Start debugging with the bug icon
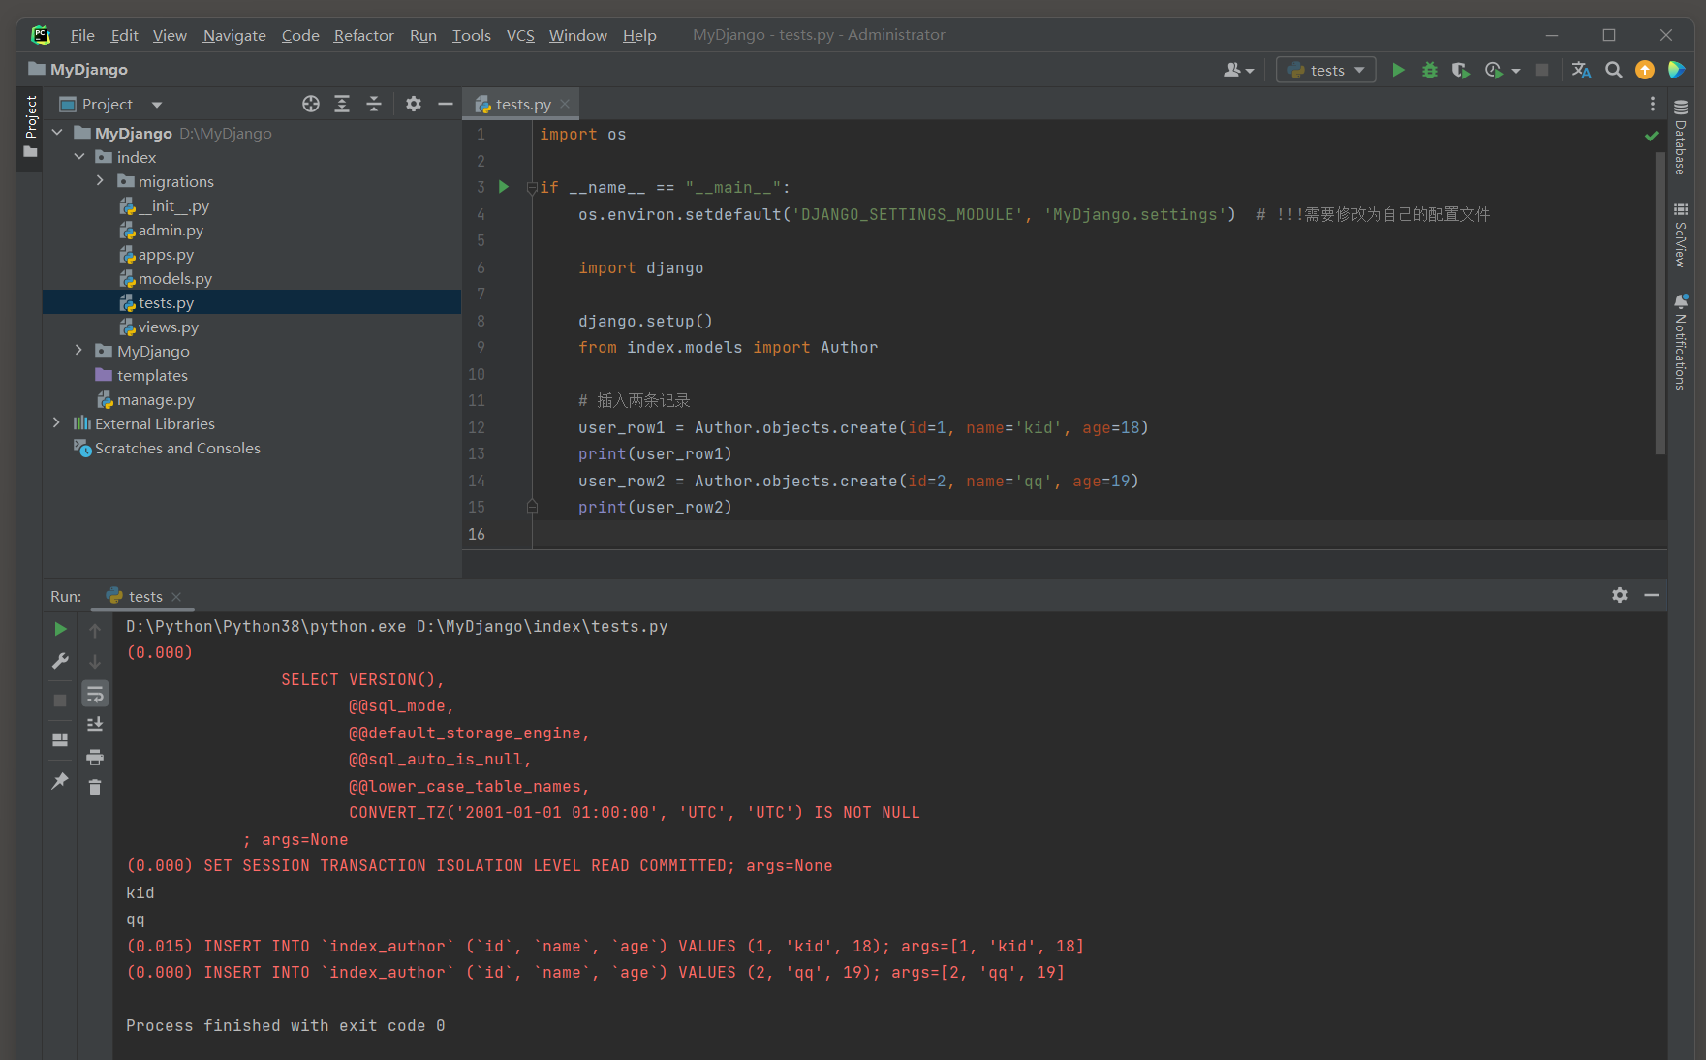Screen dimensions: 1706x1060 point(1429,70)
